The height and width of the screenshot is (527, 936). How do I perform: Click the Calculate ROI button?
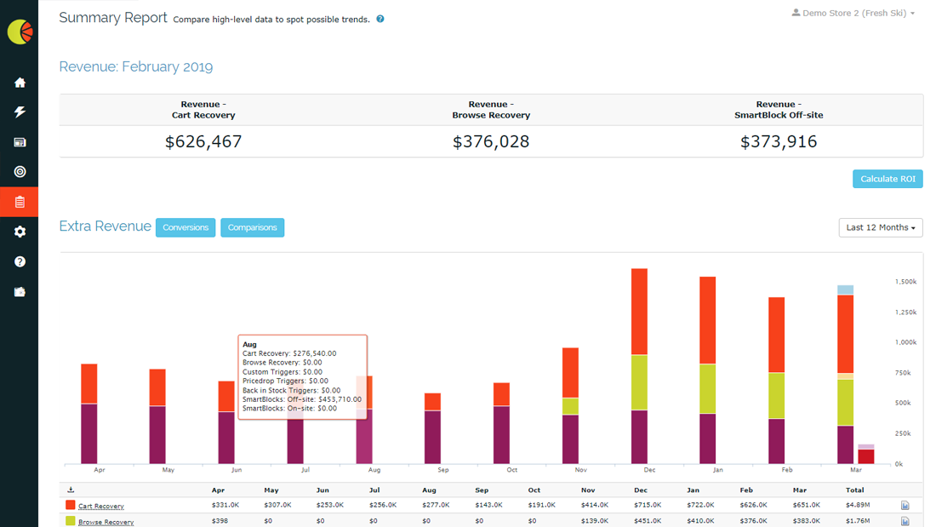(887, 179)
